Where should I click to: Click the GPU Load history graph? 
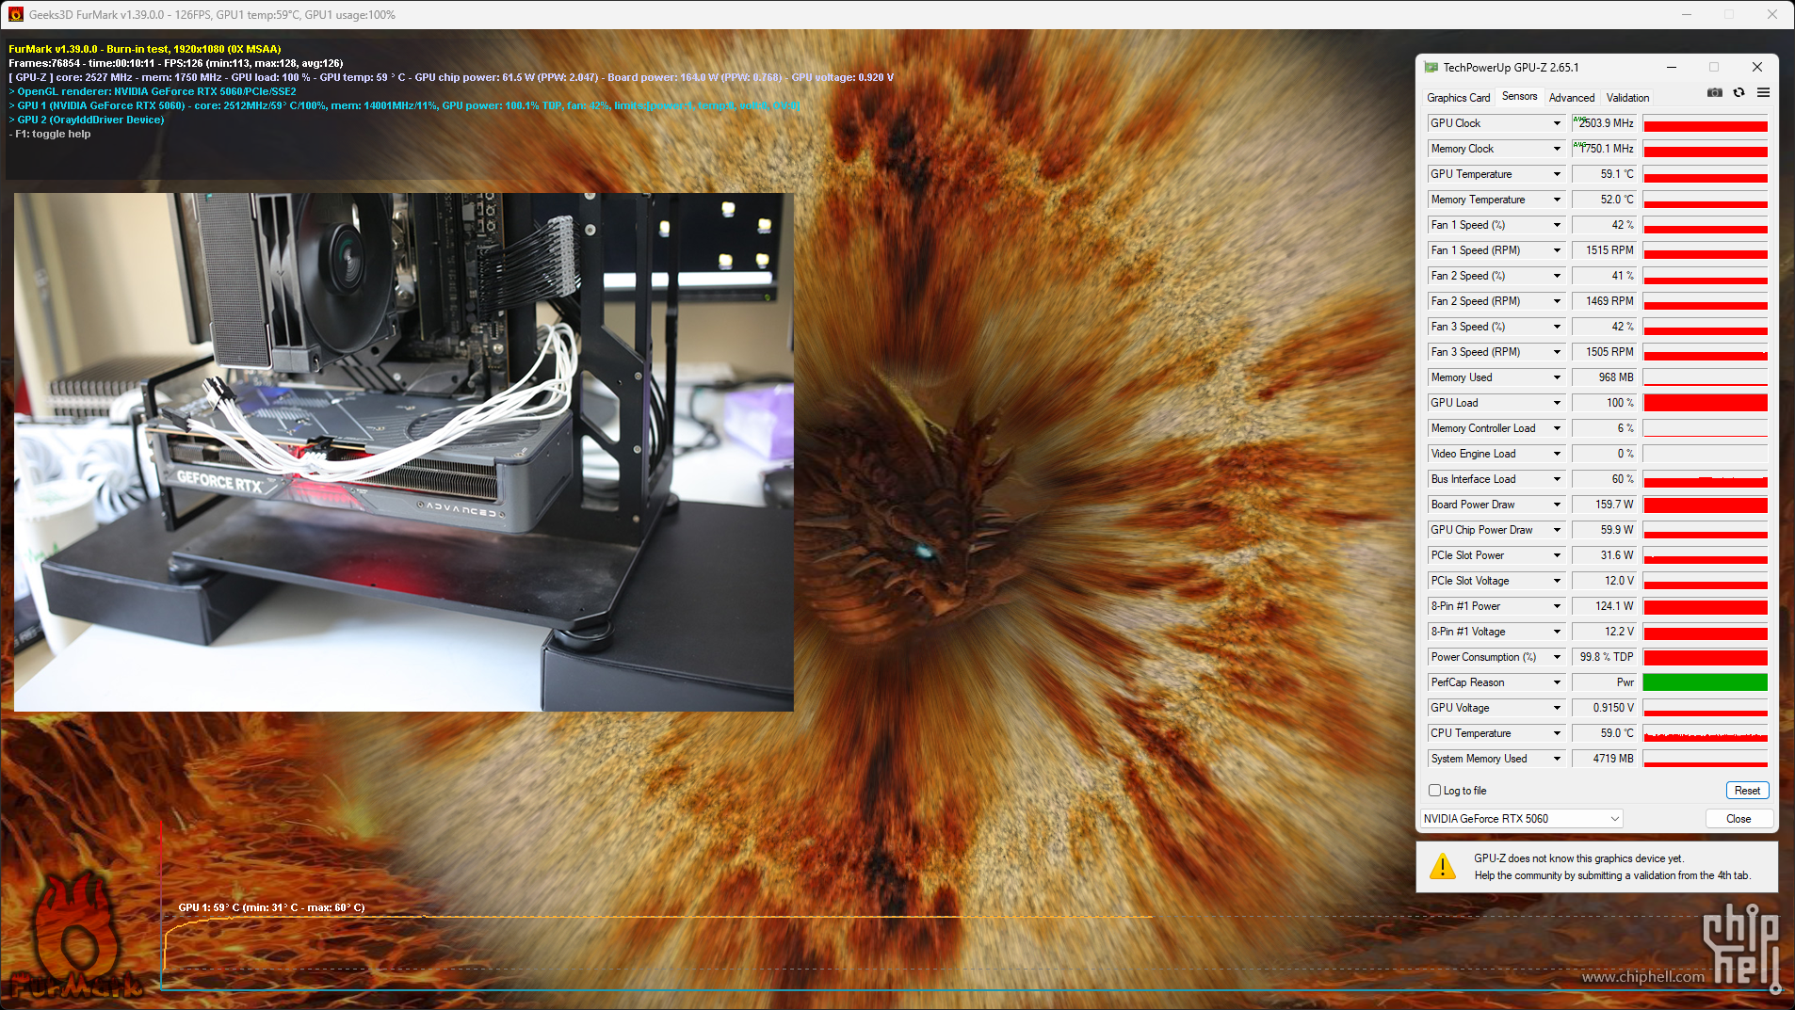1705,403
